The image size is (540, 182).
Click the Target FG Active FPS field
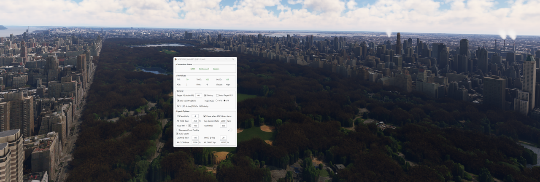click(x=198, y=95)
